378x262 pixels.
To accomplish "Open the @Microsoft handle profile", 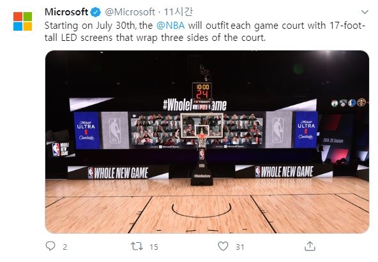I will coord(130,12).
